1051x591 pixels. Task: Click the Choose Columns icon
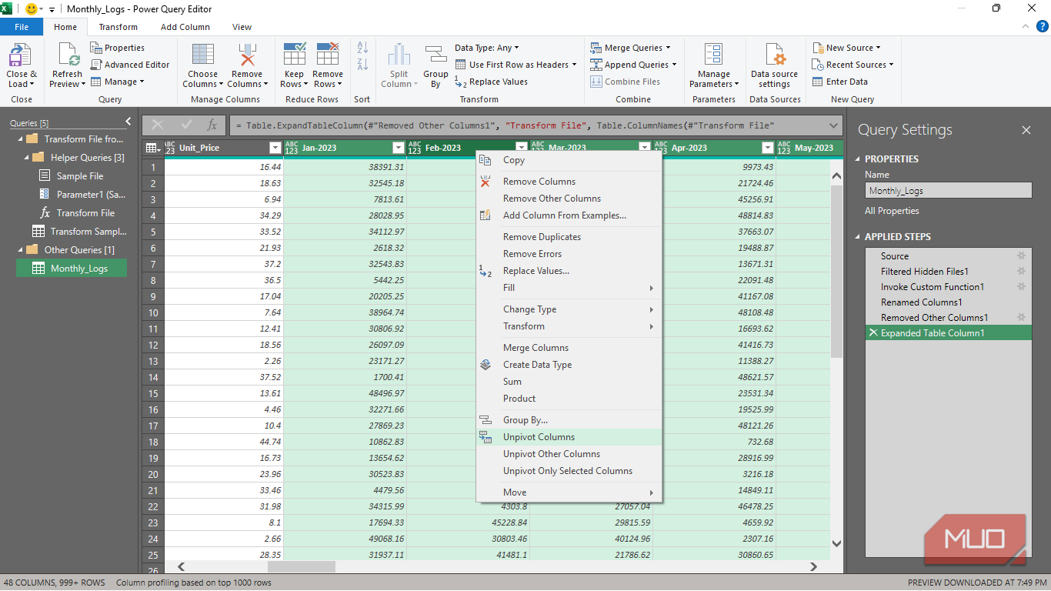click(202, 55)
